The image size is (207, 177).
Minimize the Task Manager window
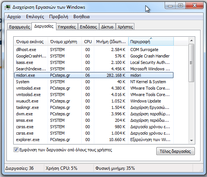170,6
